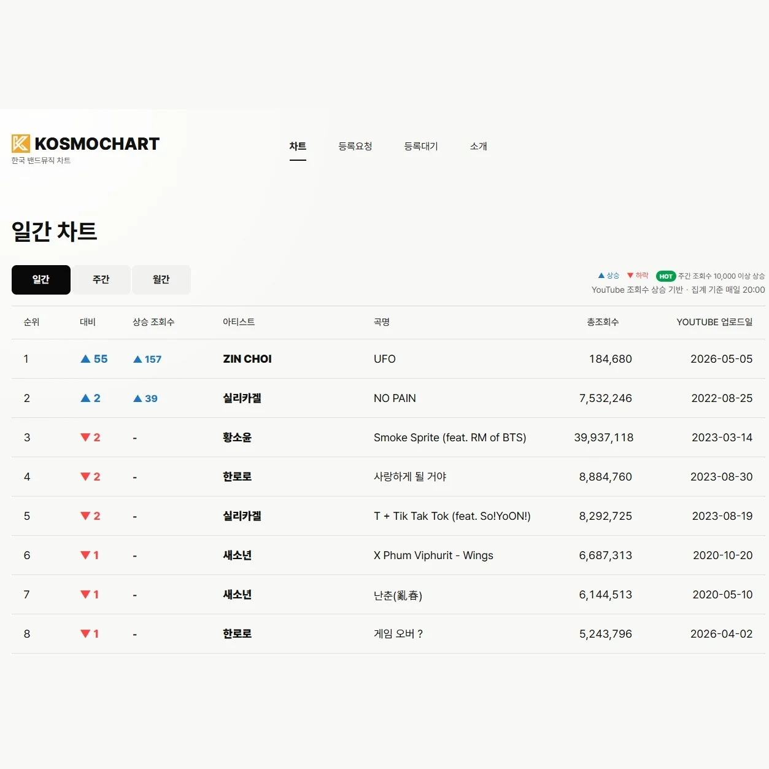Viewport: 769px width, 769px height.
Task: Click song title 사랑하게 될 거야
Action: (x=410, y=477)
